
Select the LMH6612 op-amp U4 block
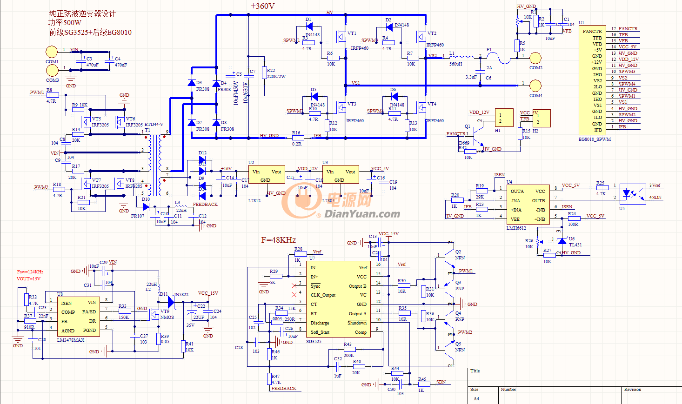tap(528, 205)
